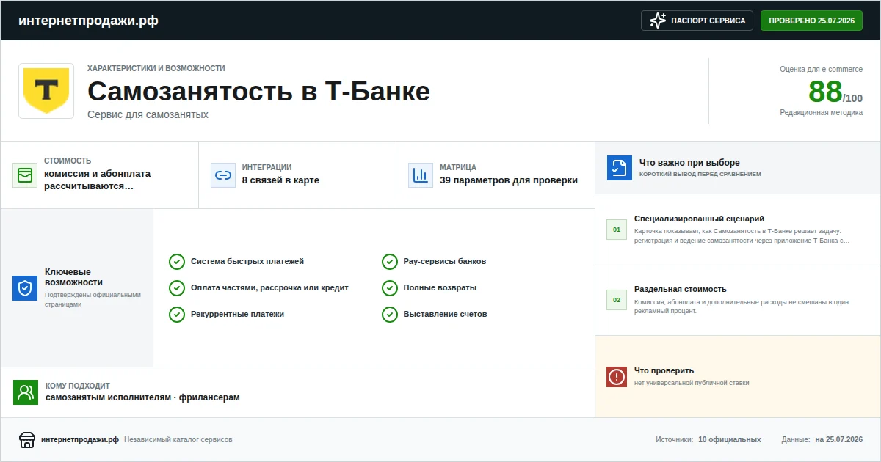Click the blue document check icon
This screenshot has height=462, width=881.
pos(619,168)
